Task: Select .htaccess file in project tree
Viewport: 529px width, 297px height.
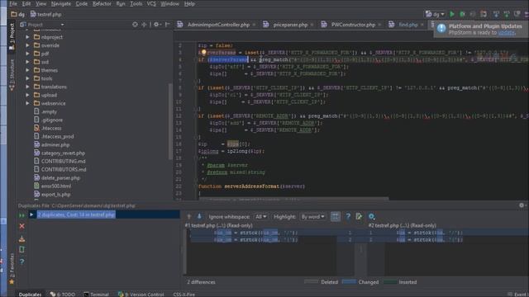Action: pos(51,128)
